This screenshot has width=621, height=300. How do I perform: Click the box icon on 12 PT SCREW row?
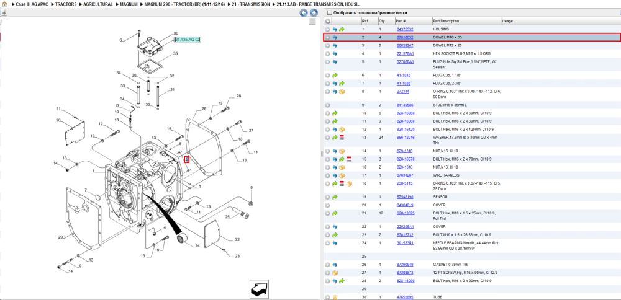point(335,273)
